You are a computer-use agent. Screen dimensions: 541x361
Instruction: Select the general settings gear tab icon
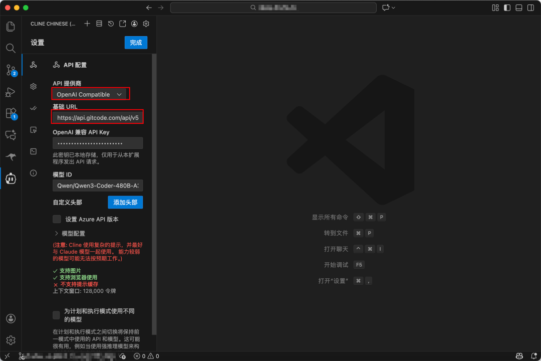click(x=34, y=86)
